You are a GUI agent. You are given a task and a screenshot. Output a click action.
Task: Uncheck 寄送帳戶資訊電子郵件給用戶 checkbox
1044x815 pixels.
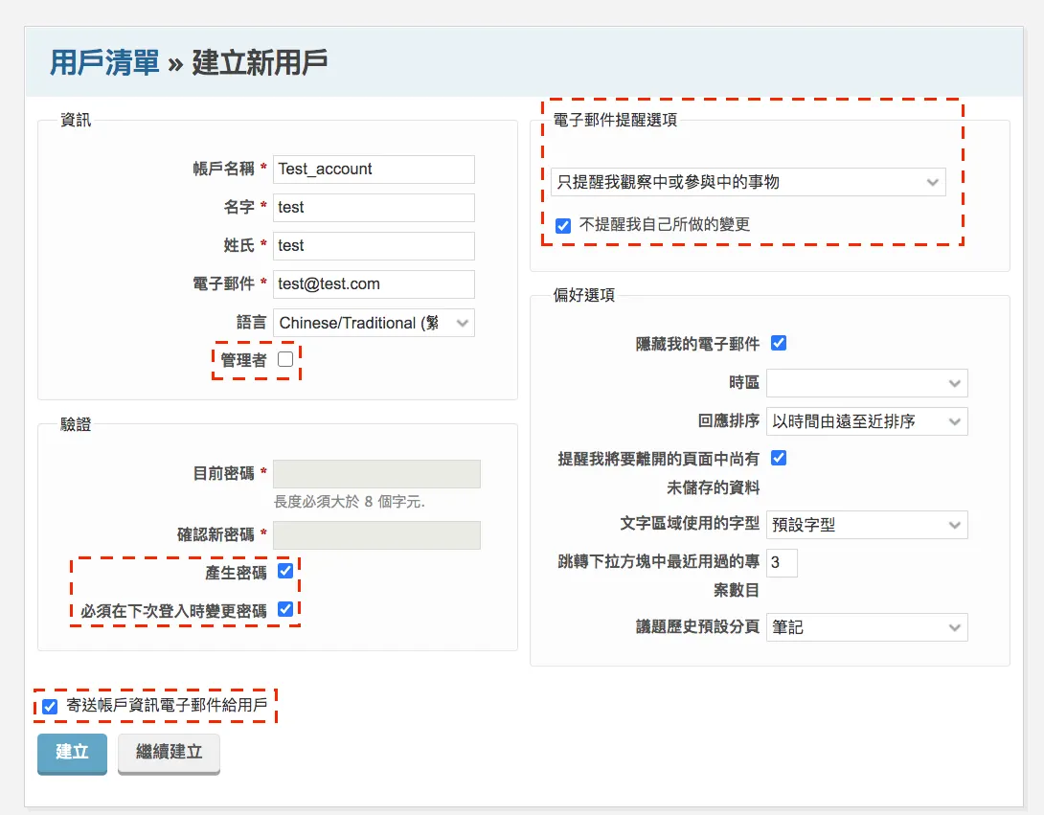[50, 707]
